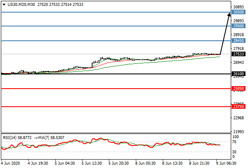The width and height of the screenshot is (248, 168).
Task: Click the US30.M20,M30 symbol title
Action: 21,5
